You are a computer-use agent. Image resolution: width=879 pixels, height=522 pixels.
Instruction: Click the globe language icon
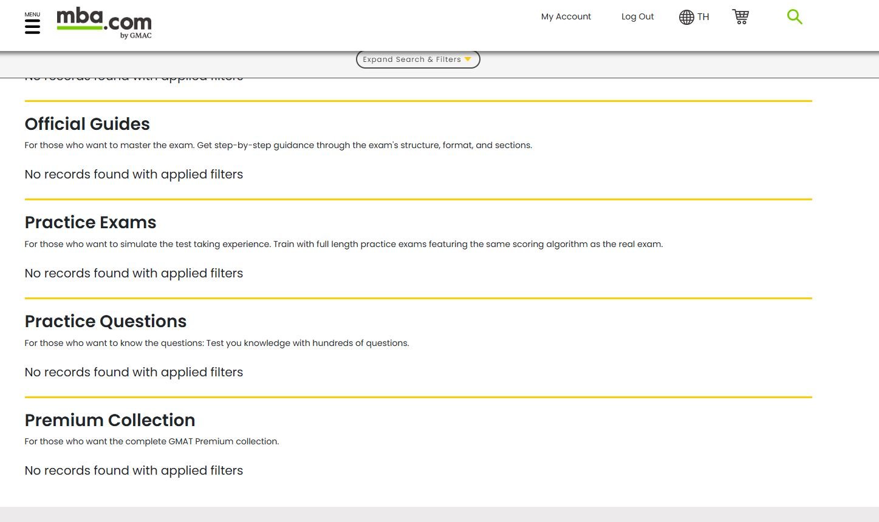point(686,17)
